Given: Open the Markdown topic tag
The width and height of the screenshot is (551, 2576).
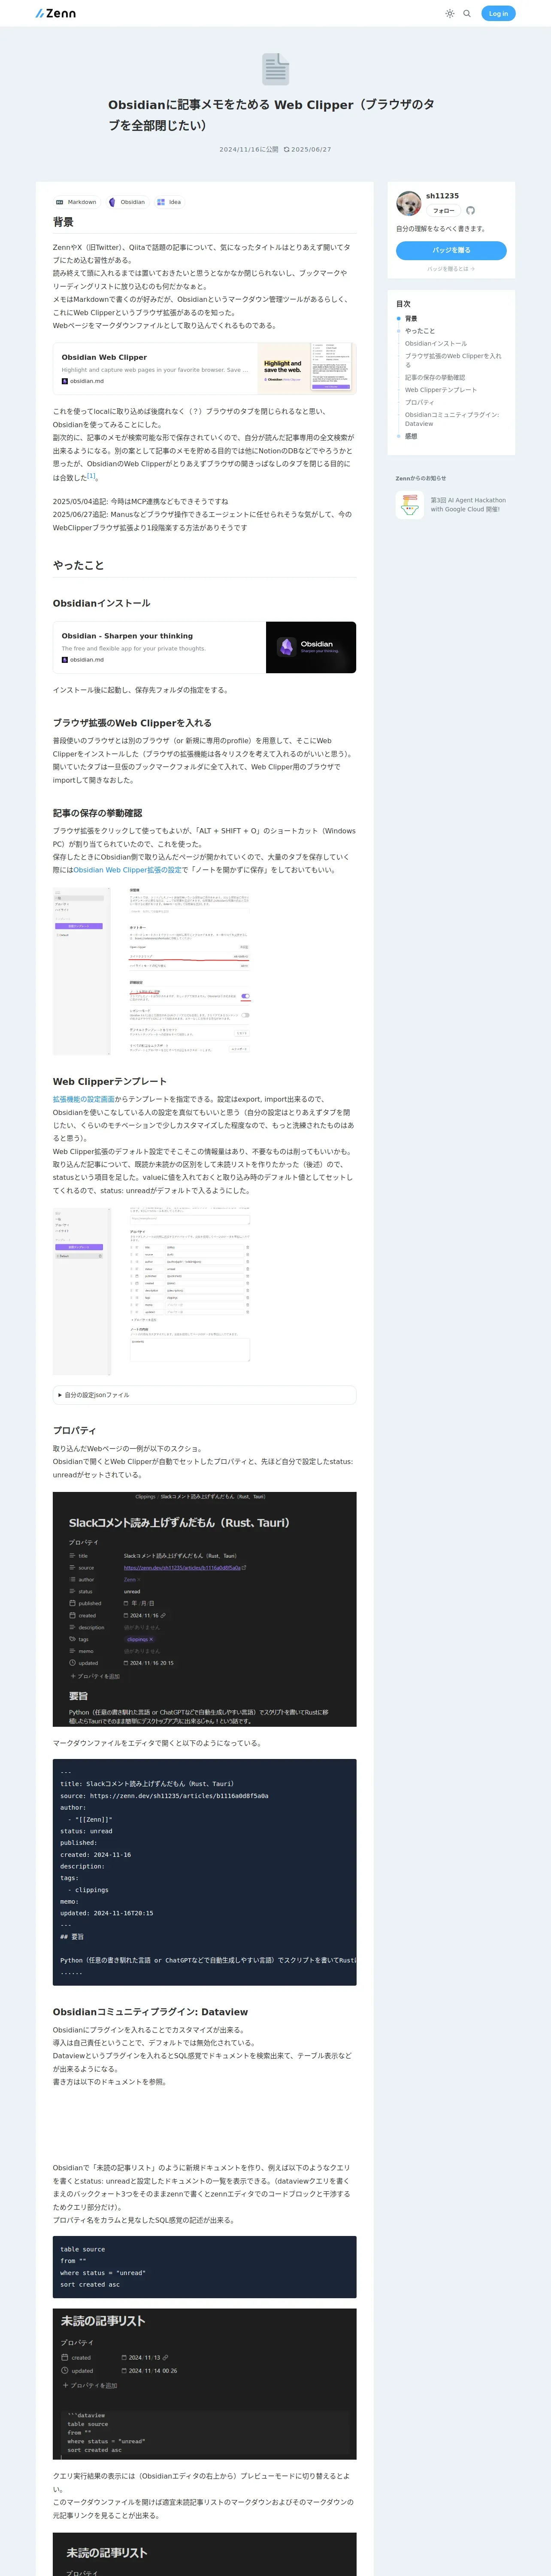Looking at the screenshot, I should pyautogui.click(x=76, y=202).
